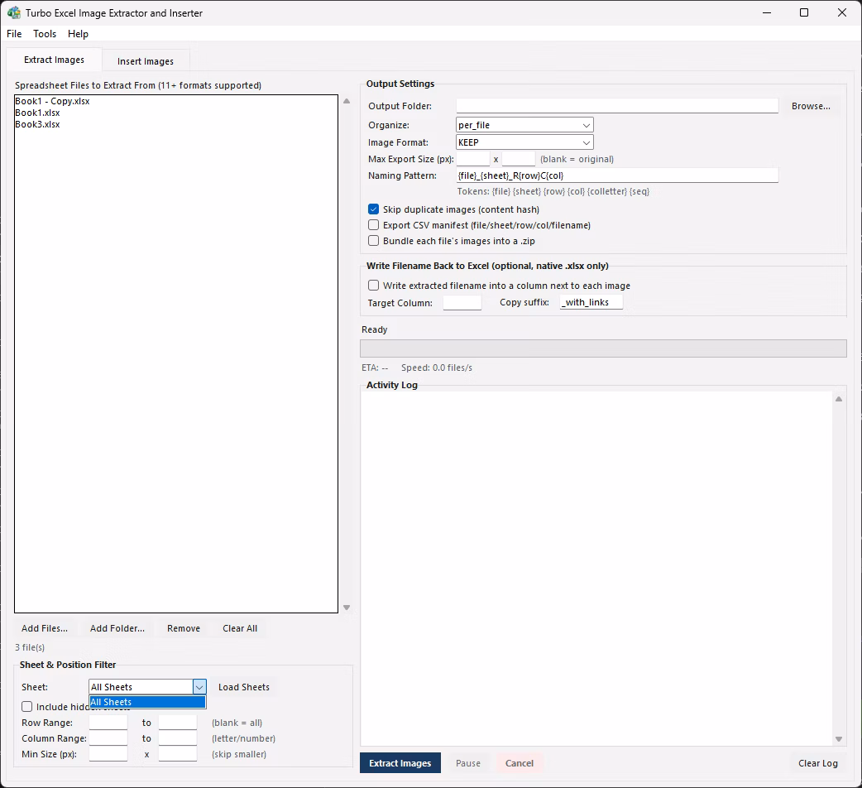Select Book1.xlsx in the file list
Viewport: 862px width, 788px height.
(x=37, y=113)
